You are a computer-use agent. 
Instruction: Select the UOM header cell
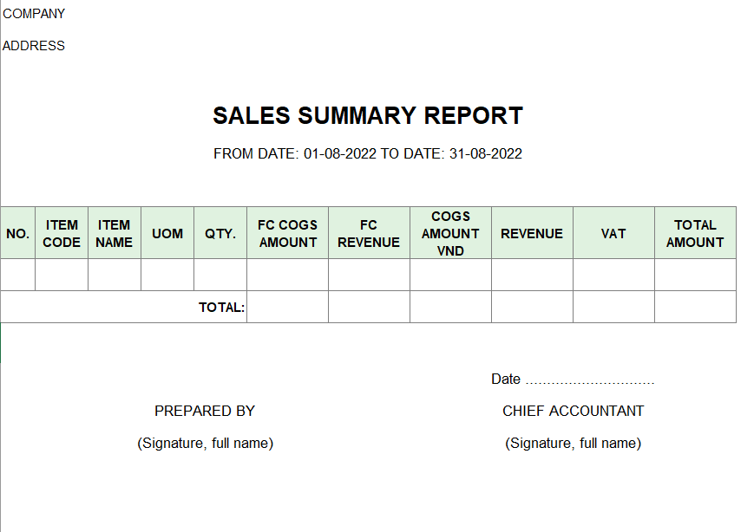[x=167, y=233]
